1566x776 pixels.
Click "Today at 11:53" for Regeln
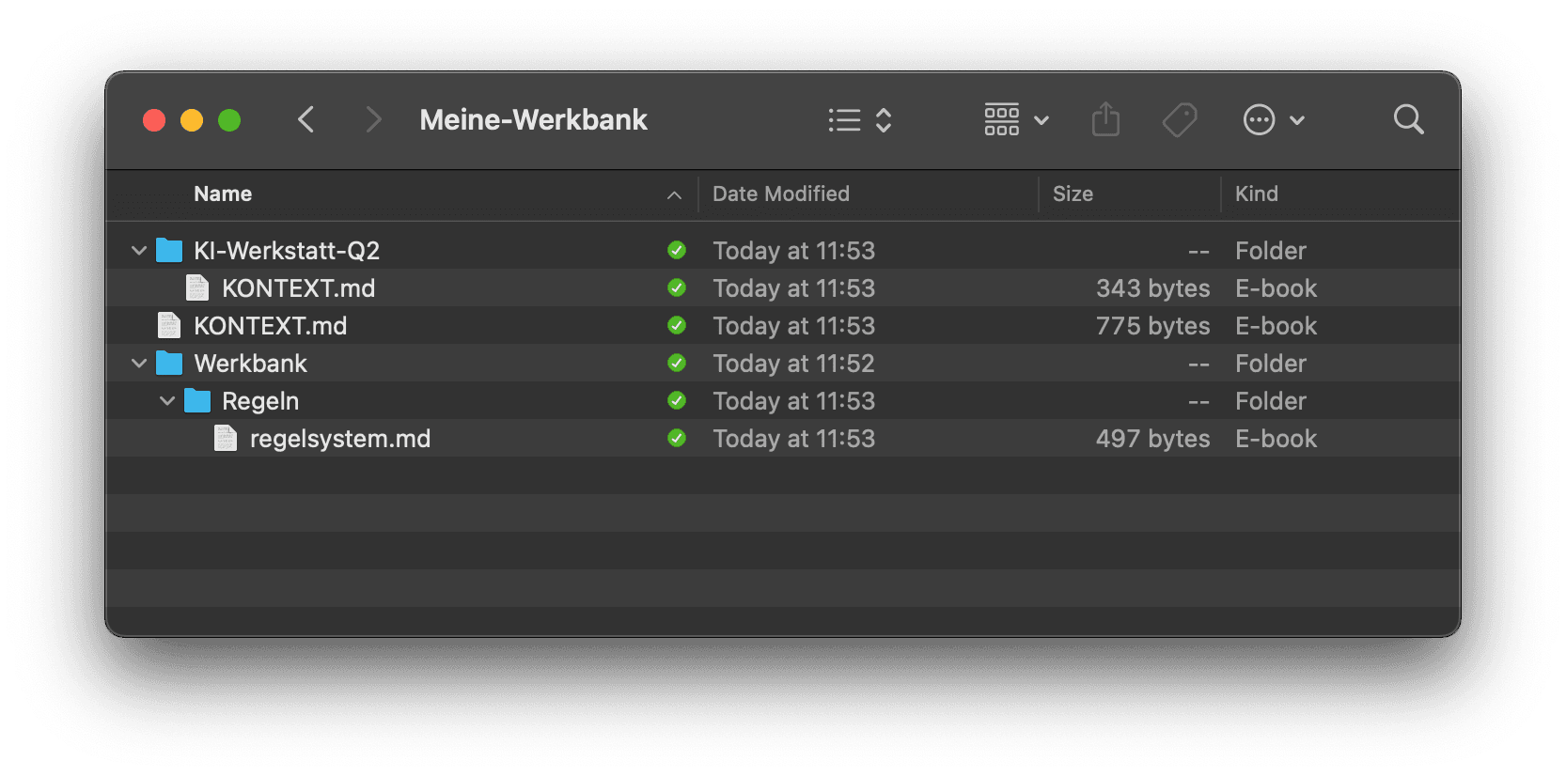tap(793, 401)
